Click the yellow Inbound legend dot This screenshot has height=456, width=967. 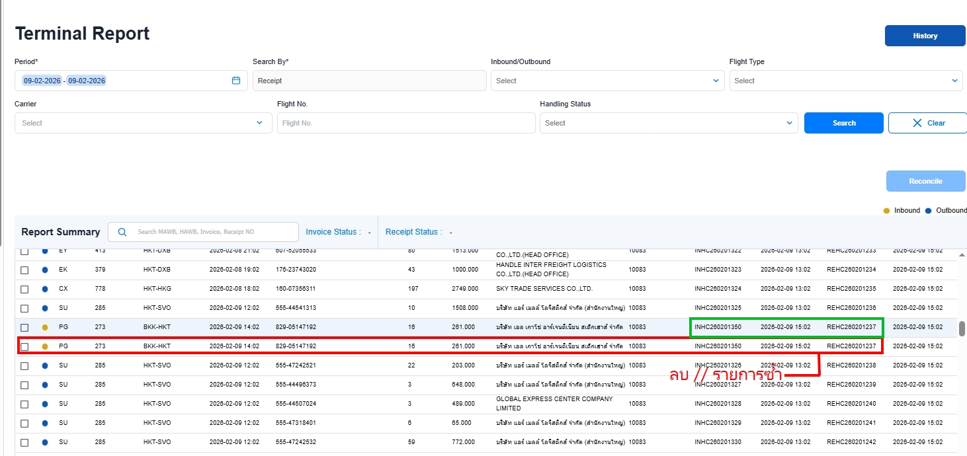[x=886, y=211]
